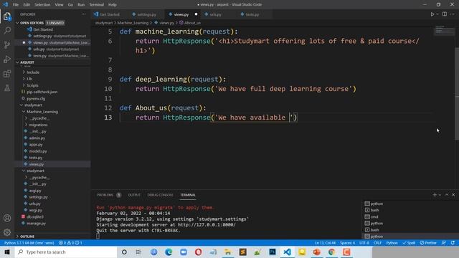Open Task View from taskbar
Viewport: 459px width, 258px height.
click(138, 252)
